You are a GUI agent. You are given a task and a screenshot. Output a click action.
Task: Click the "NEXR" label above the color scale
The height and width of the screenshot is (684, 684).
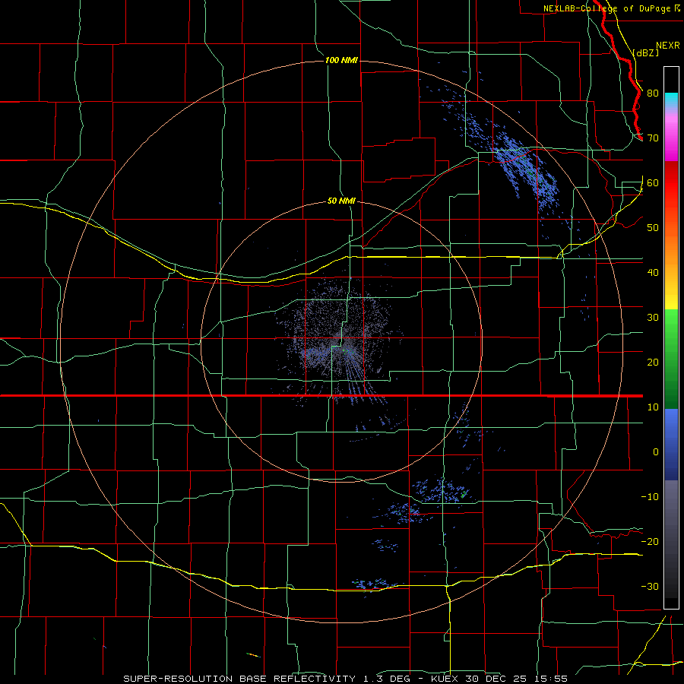(x=668, y=46)
